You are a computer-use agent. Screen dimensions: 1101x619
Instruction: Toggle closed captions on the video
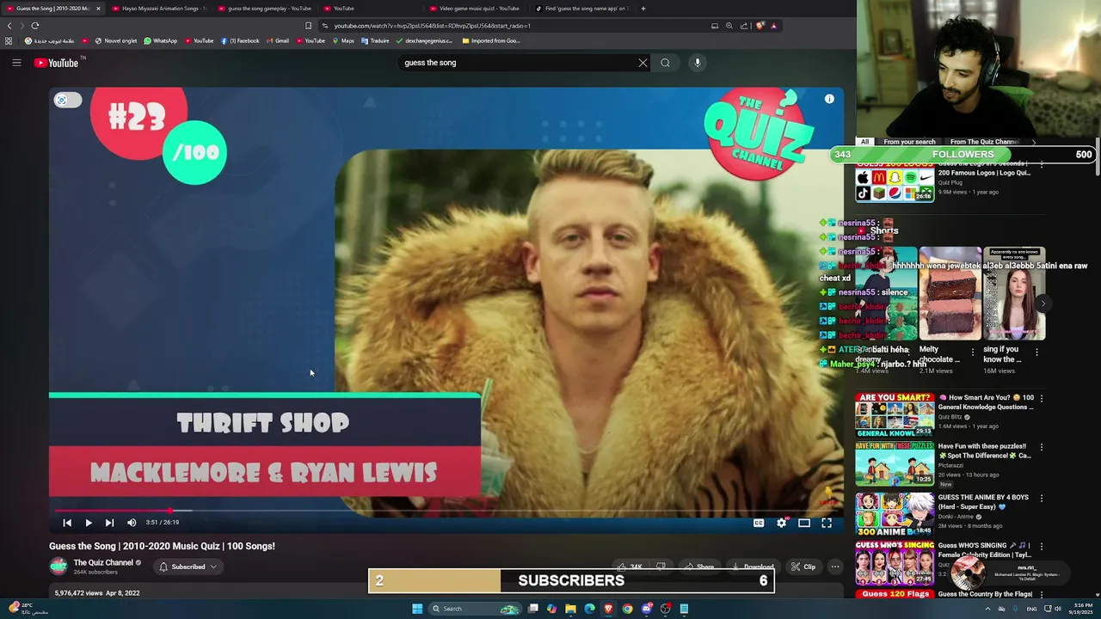[x=759, y=523]
